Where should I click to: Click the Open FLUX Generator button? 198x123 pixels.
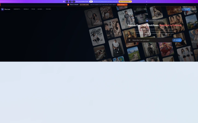pyautogui.click(x=125, y=2)
